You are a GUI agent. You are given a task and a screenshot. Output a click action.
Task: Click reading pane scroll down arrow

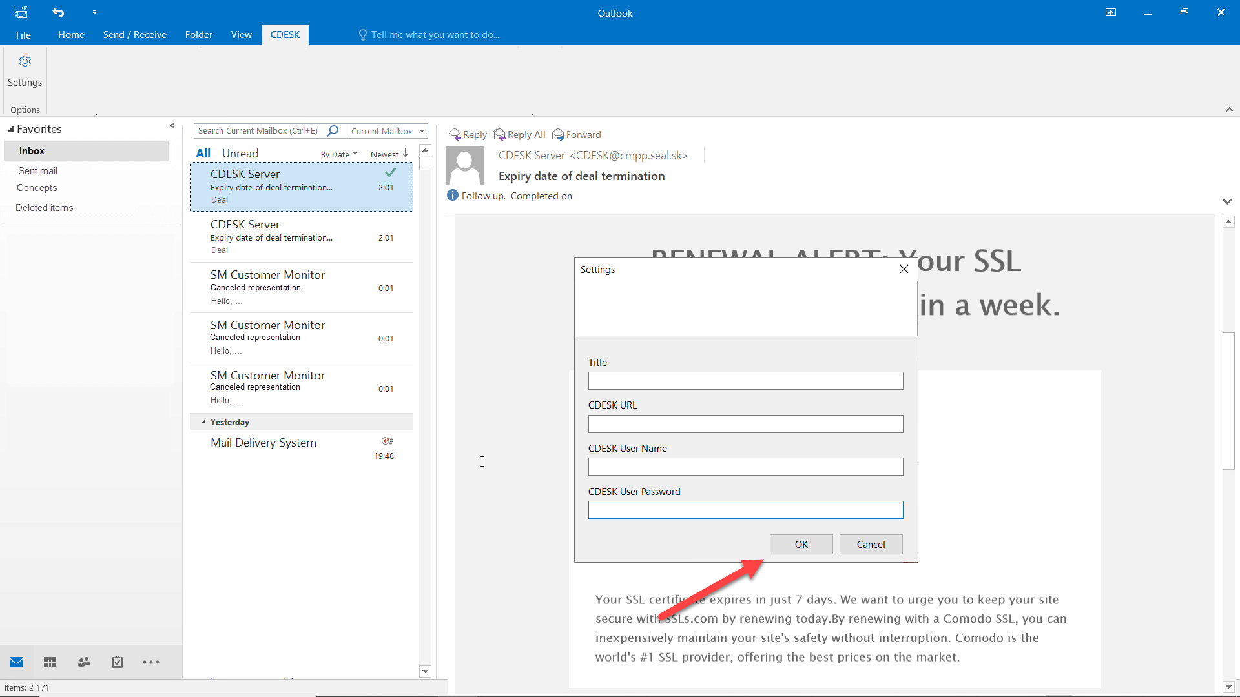1228,687
